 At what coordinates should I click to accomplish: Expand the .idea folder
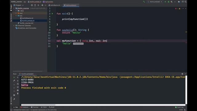(x=16, y=11)
